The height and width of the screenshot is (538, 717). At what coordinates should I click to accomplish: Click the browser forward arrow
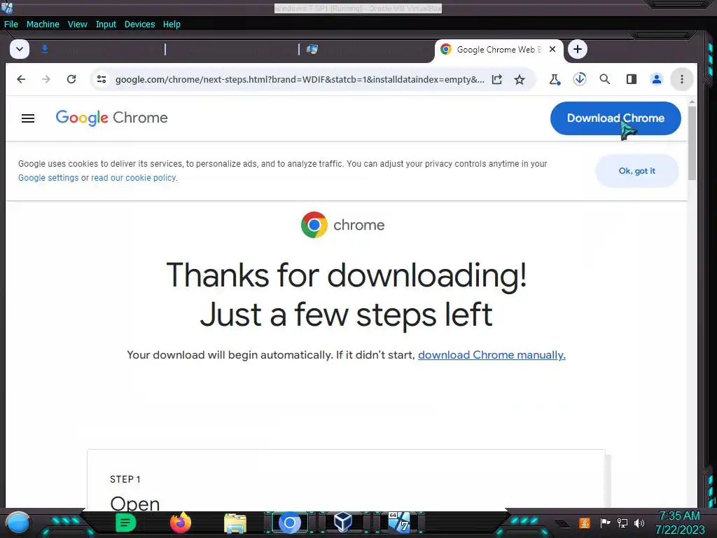coord(46,79)
